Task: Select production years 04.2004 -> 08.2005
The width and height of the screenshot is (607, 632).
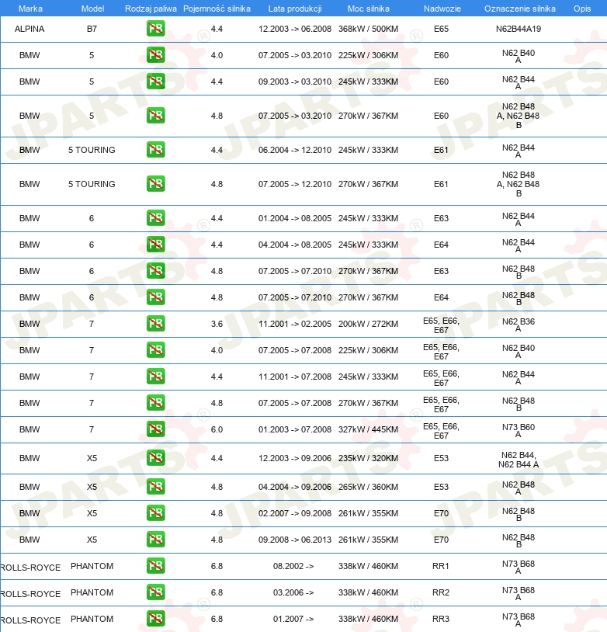Action: (x=295, y=245)
